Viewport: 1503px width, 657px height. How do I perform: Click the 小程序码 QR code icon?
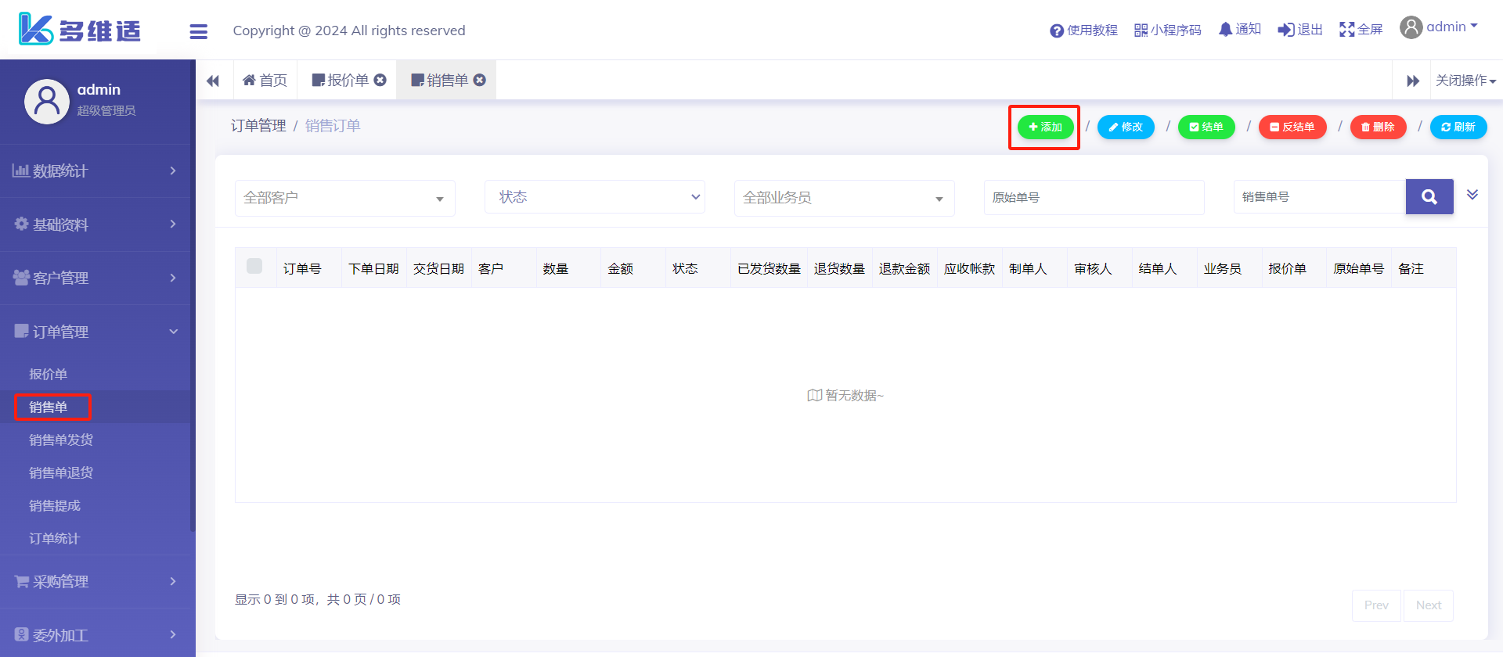tap(1141, 31)
